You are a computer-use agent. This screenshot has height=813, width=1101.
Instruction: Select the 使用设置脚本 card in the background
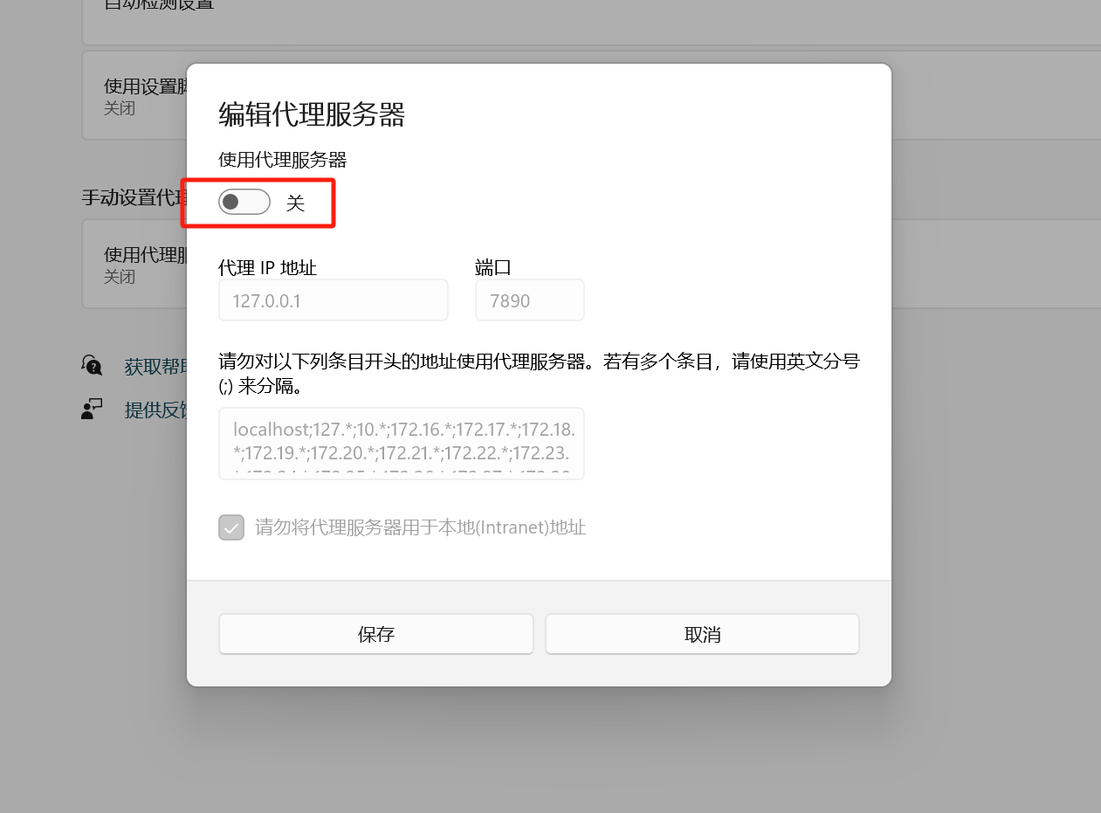[134, 95]
